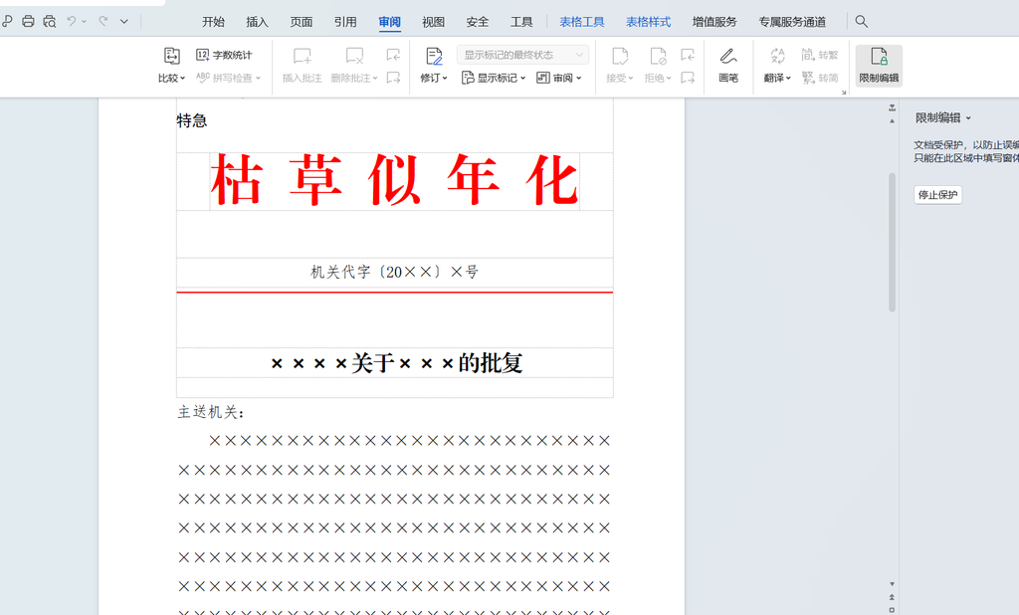
Task: Click the 插入批注 insert comment icon
Action: (302, 56)
